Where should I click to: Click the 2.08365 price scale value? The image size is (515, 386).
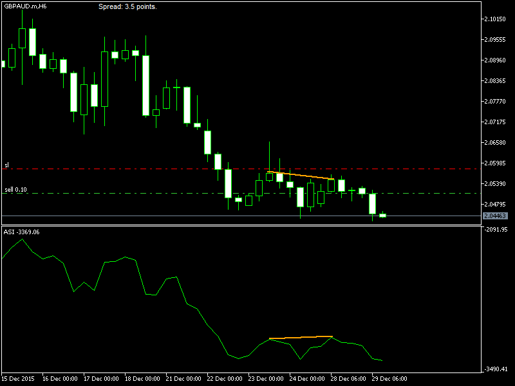pos(495,81)
